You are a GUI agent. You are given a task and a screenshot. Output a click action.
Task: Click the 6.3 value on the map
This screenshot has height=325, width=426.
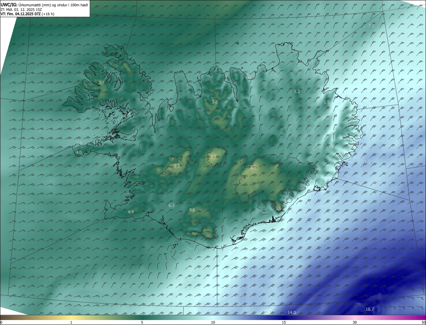pos(171,206)
